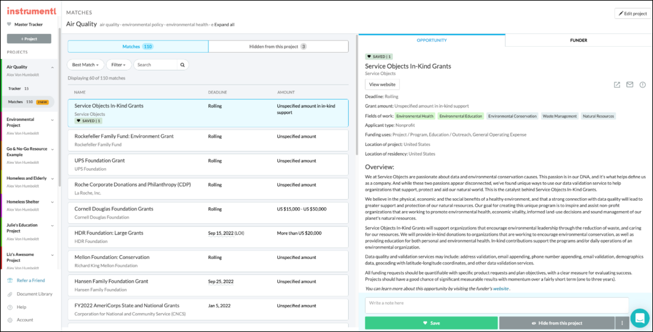Open opportunity in new window icon
This screenshot has height=332, width=653.
click(617, 85)
